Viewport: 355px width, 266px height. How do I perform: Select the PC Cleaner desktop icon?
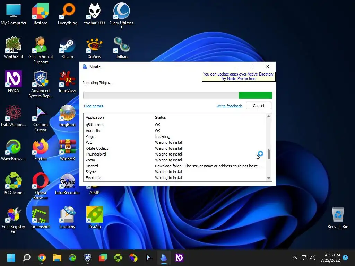[14, 184]
